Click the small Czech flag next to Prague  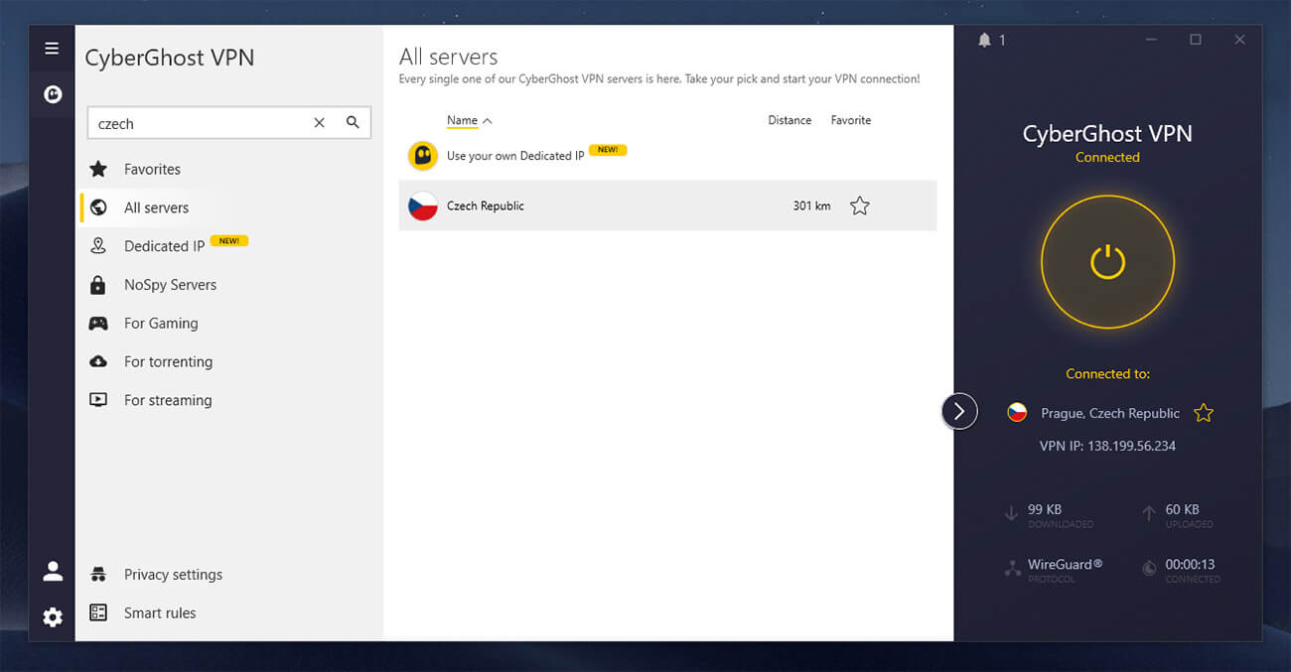[x=1017, y=413]
